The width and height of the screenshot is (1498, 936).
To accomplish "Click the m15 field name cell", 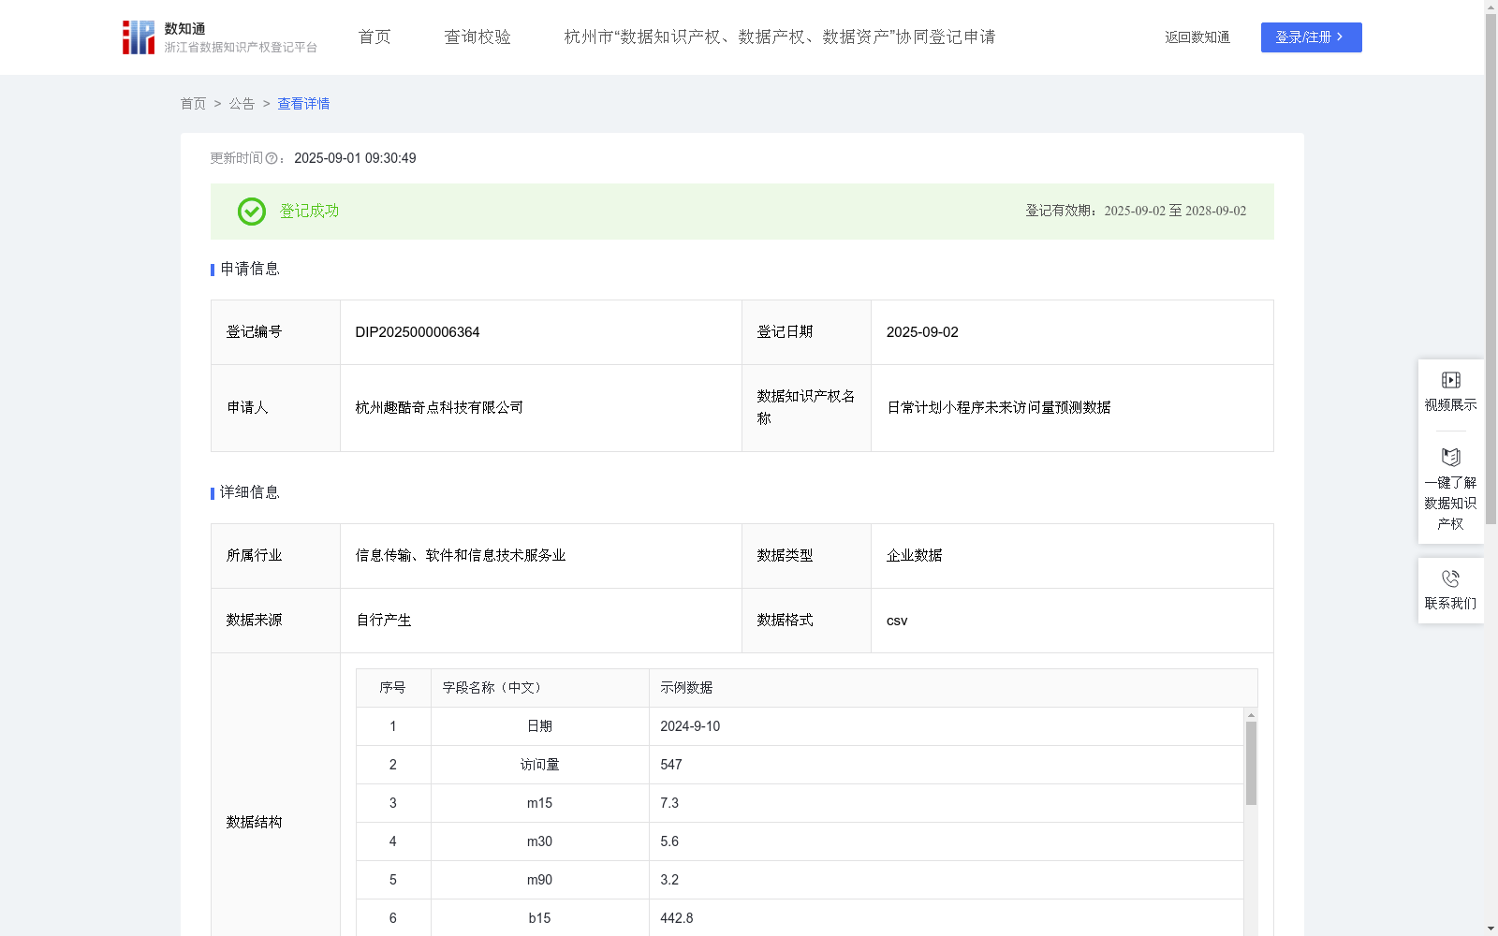I will pyautogui.click(x=539, y=803).
